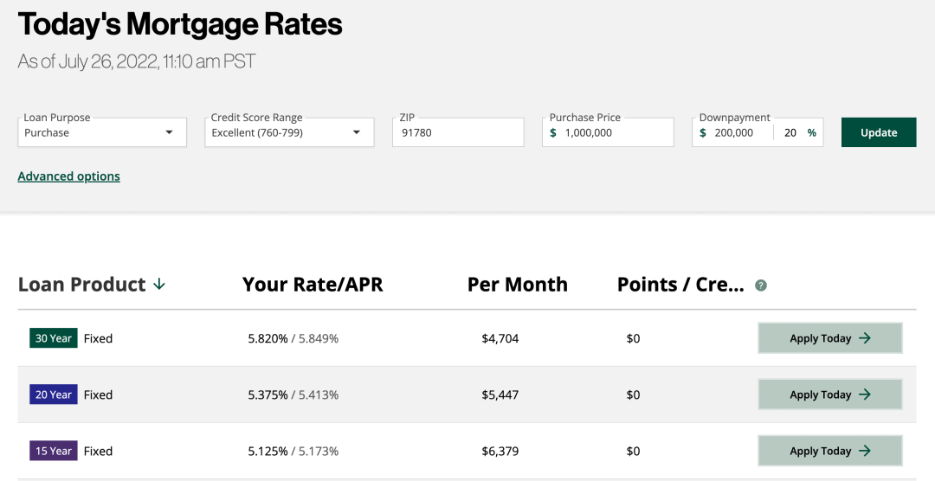
Task: Edit the Purchase Price amount field
Action: [615, 133]
